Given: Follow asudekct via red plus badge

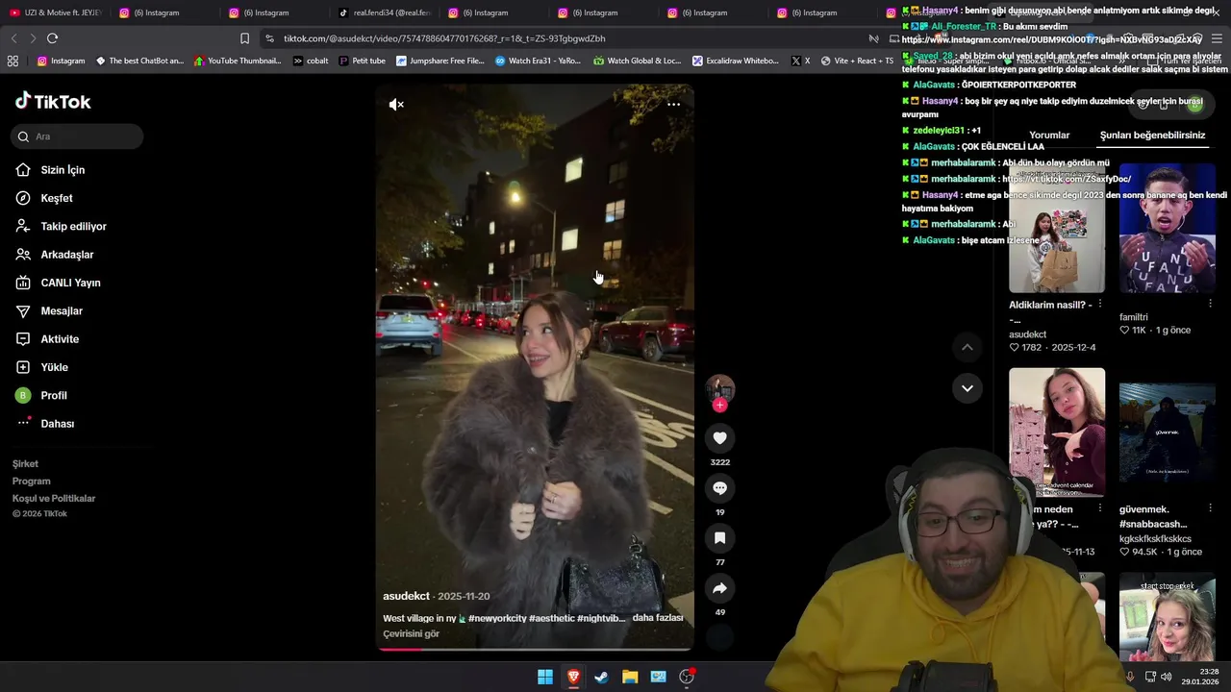Looking at the screenshot, I should pos(719,406).
